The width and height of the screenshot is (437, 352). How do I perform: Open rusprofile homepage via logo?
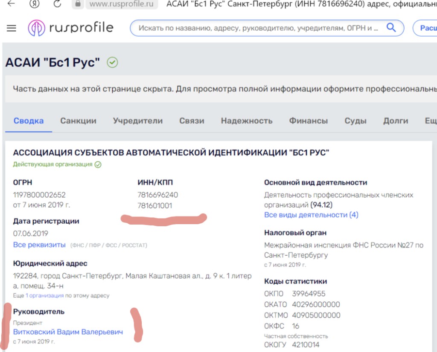(71, 28)
